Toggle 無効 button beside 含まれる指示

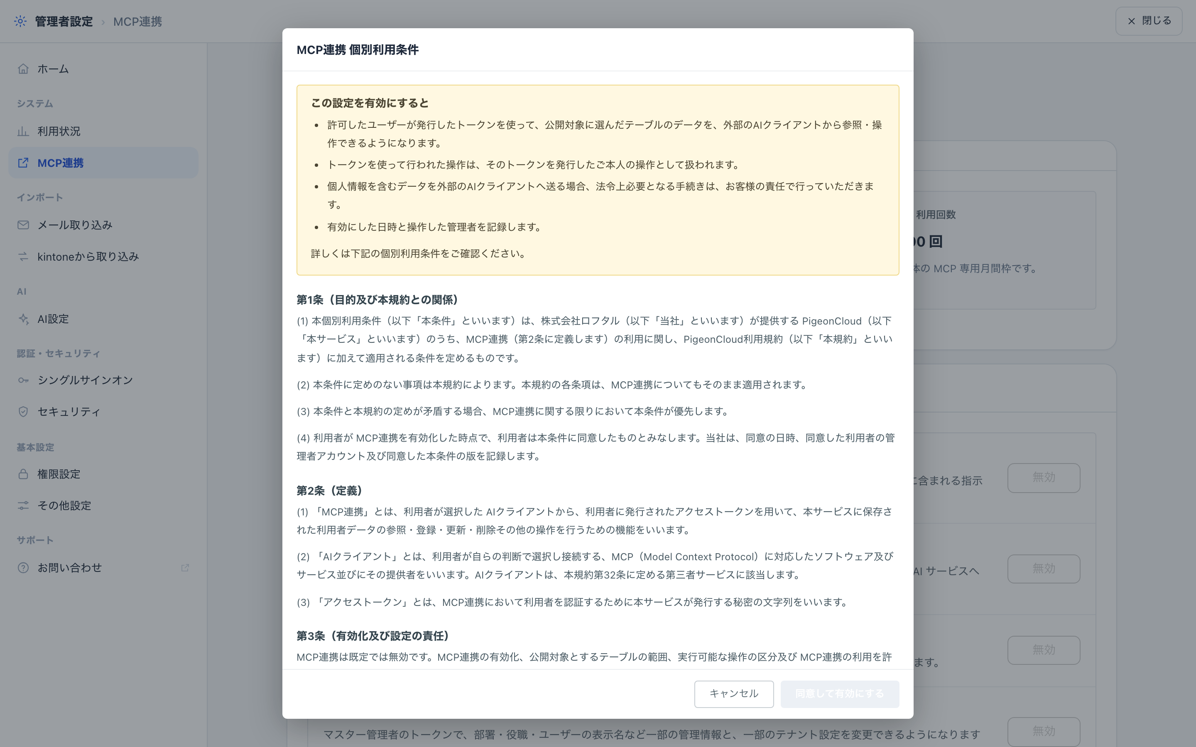[x=1044, y=477]
